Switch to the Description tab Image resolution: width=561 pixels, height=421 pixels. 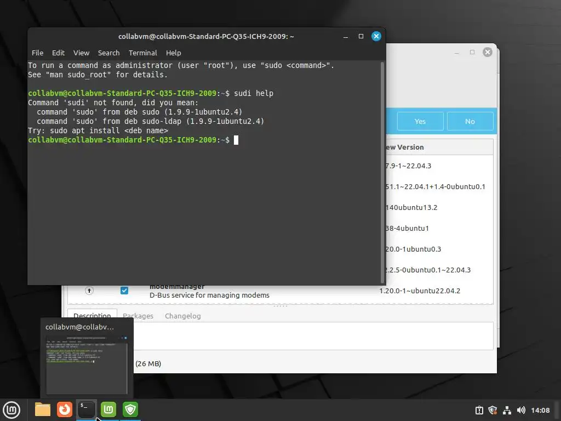[92, 315]
